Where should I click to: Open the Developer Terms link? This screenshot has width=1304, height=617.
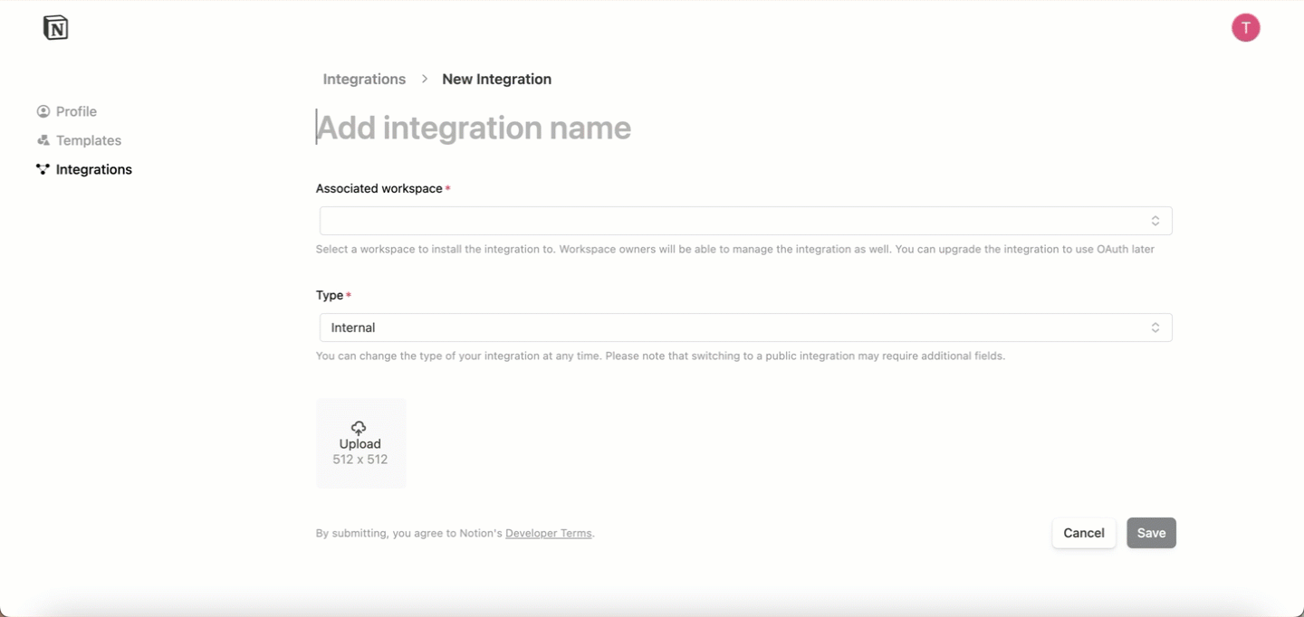point(549,534)
